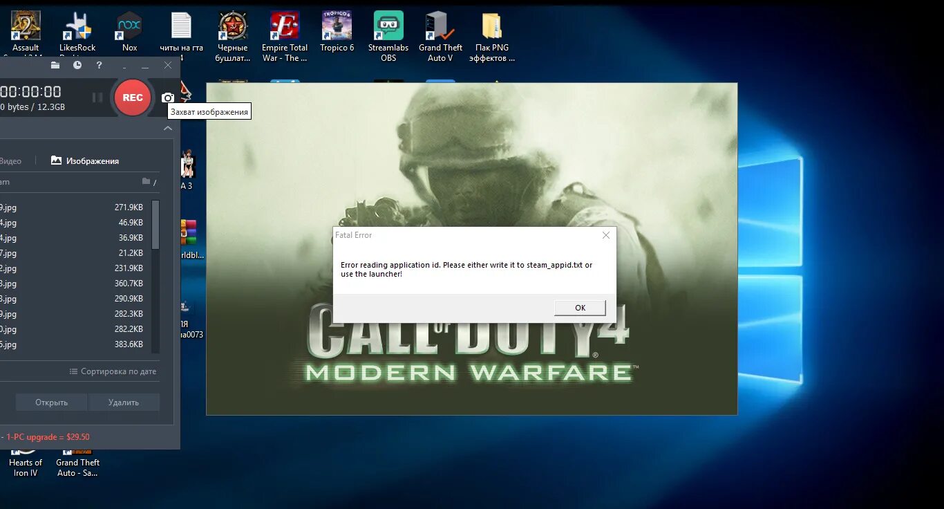Click the Открыть button
The width and height of the screenshot is (944, 509).
51,402
